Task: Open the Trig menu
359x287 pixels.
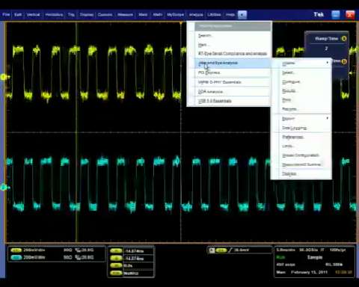Action: click(71, 15)
